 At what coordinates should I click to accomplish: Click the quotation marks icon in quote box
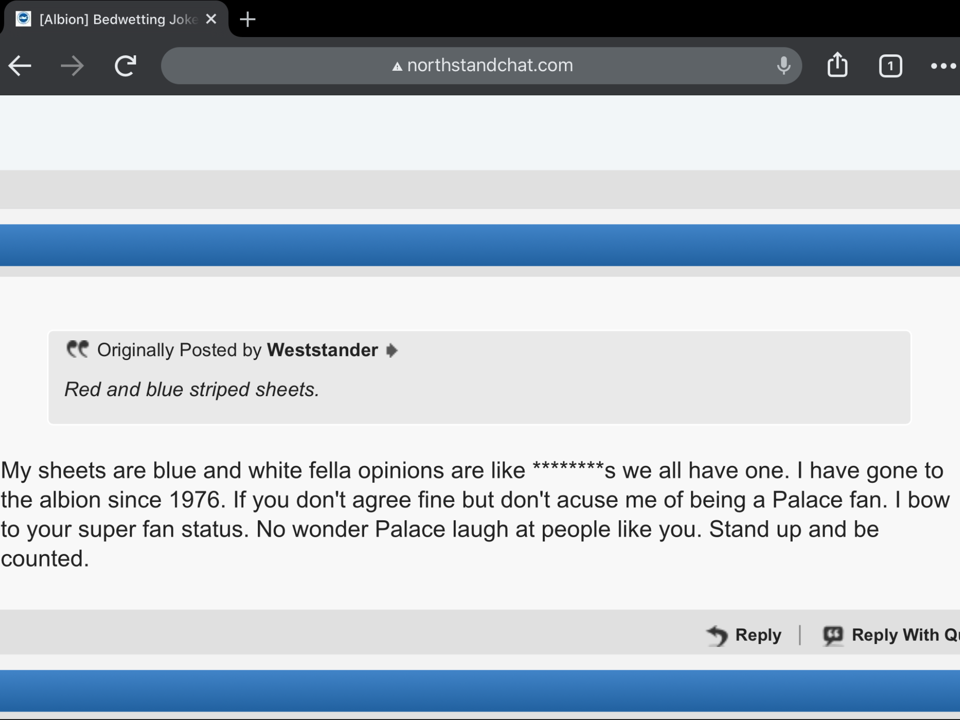point(77,349)
